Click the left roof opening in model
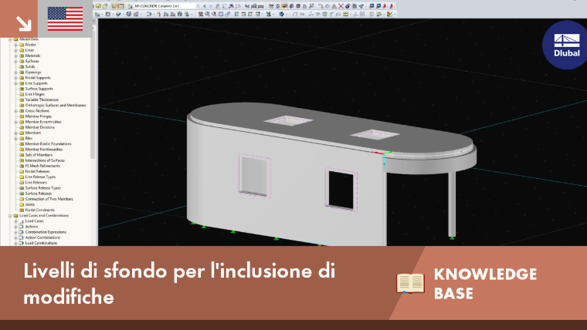Screen dimensions: 587x330 pos(288,120)
